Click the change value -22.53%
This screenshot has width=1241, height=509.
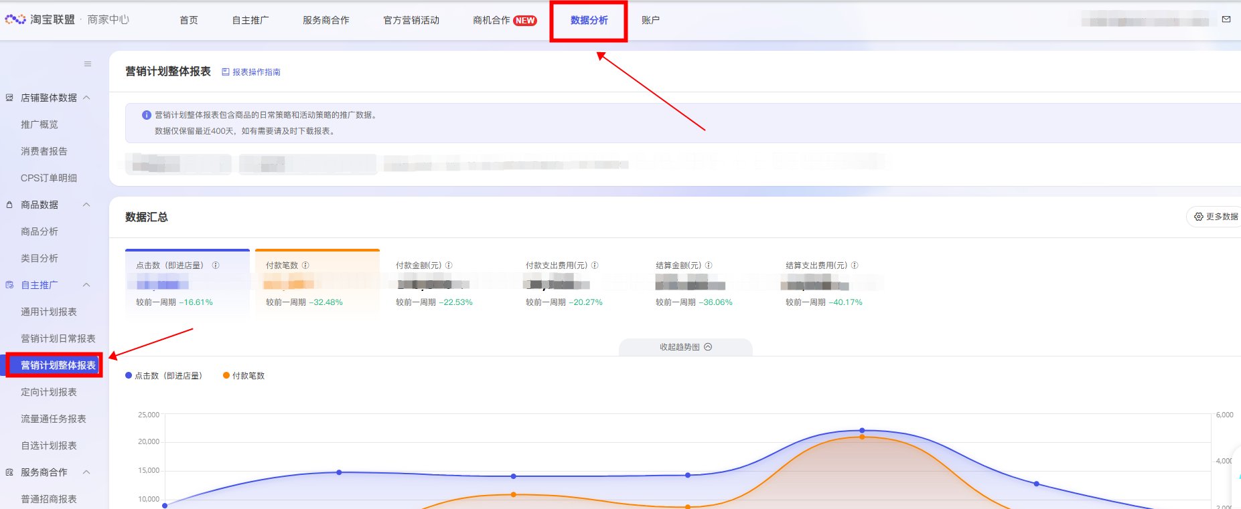455,302
